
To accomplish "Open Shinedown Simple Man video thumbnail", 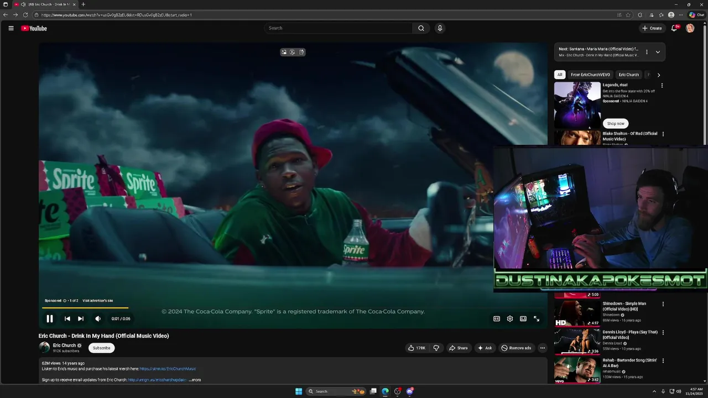I will [577, 313].
